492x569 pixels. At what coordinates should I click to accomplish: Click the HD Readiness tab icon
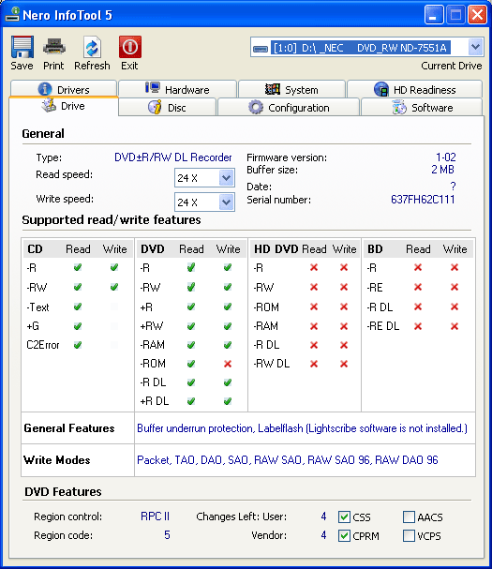coord(381,89)
